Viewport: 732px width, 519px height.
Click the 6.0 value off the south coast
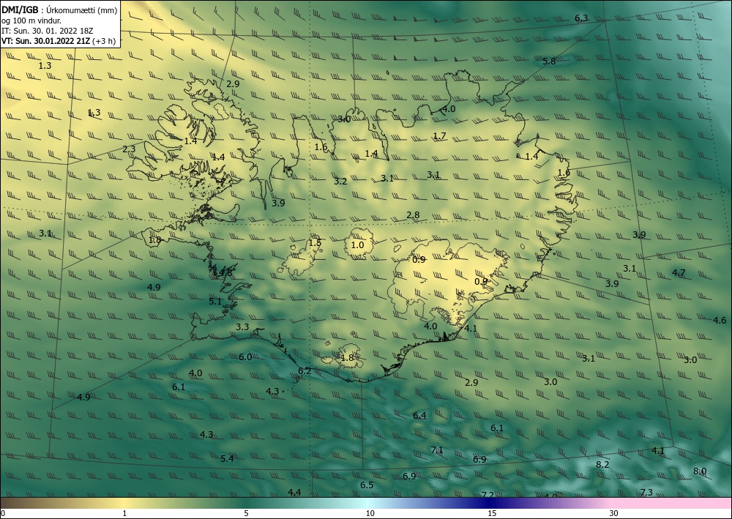[245, 357]
